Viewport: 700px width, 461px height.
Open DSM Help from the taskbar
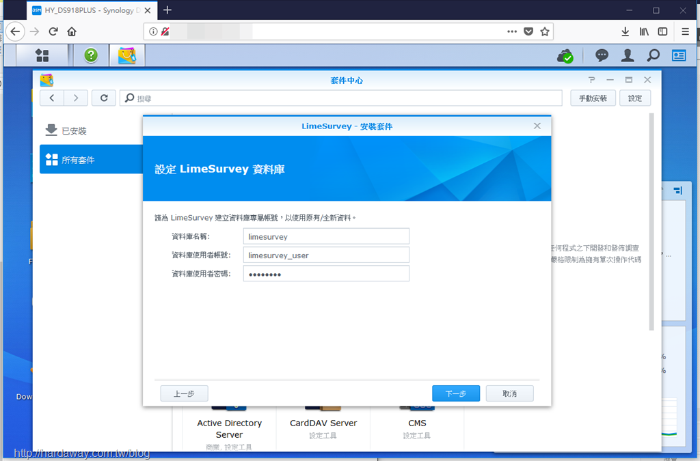coord(91,55)
